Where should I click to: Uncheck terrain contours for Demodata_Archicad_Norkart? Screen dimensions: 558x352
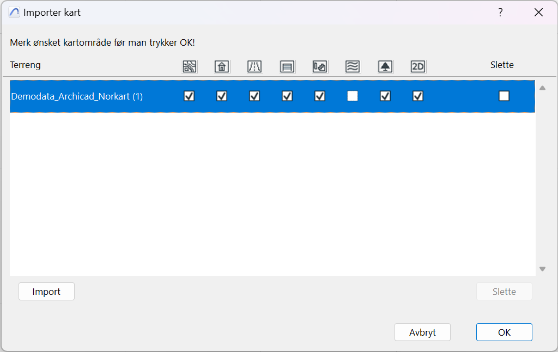pos(189,96)
